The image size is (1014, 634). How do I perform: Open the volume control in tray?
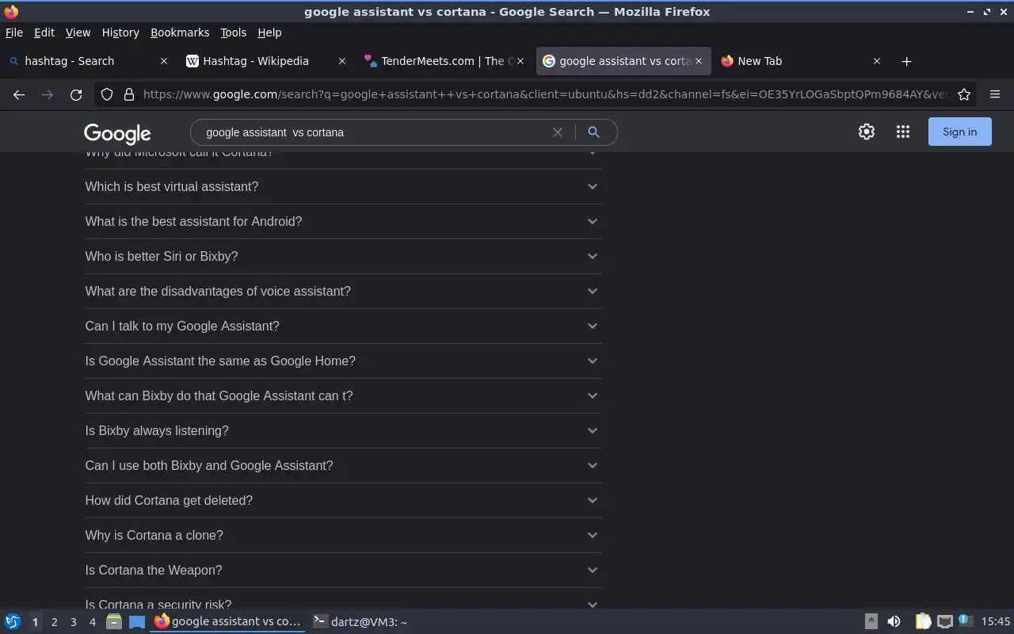(894, 622)
